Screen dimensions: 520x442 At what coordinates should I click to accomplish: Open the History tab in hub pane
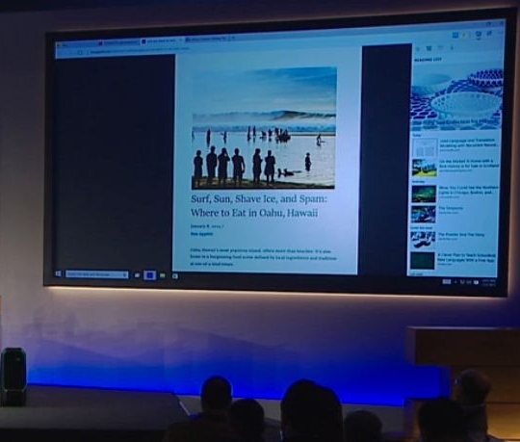click(x=440, y=48)
